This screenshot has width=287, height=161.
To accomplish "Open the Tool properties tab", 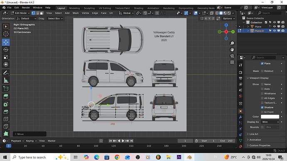I will pos(240,65).
